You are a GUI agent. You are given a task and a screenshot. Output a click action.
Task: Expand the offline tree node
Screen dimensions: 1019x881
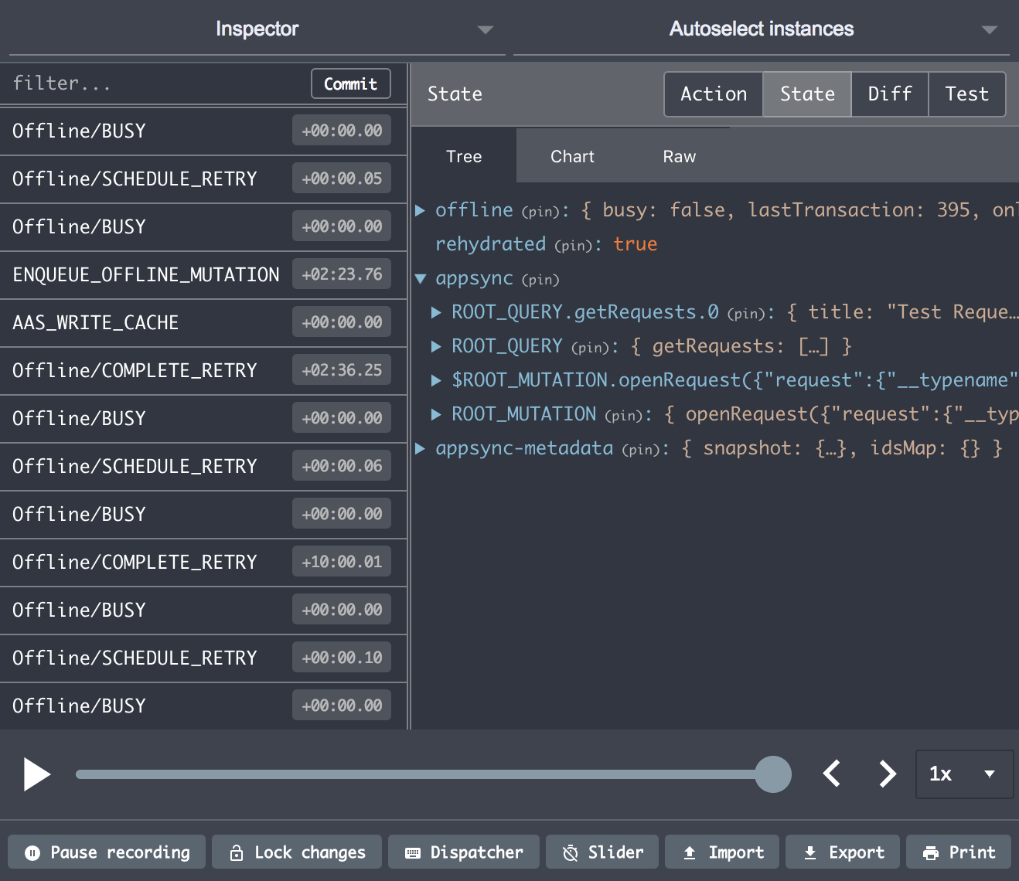click(420, 210)
